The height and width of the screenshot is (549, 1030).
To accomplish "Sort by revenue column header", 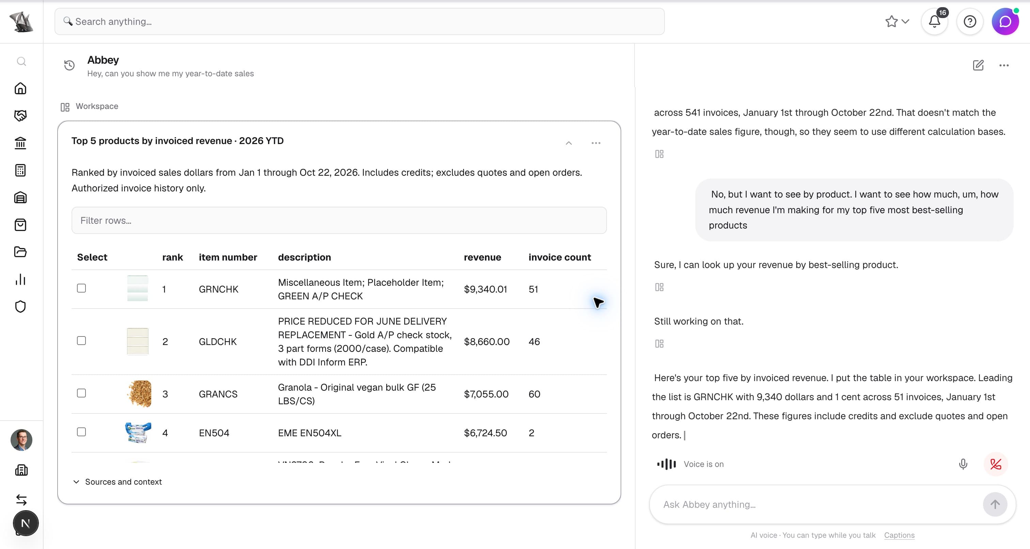I will pyautogui.click(x=482, y=257).
